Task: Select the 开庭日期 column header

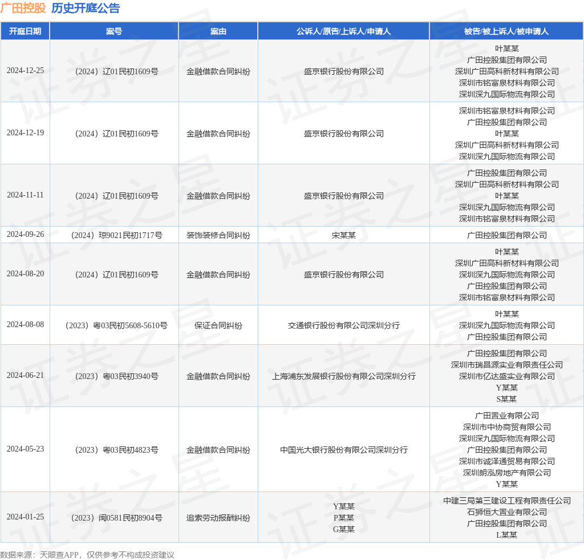Action: 25,31
